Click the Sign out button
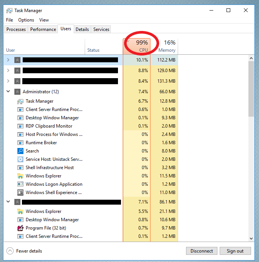The width and height of the screenshot is (259, 262). tap(235, 251)
